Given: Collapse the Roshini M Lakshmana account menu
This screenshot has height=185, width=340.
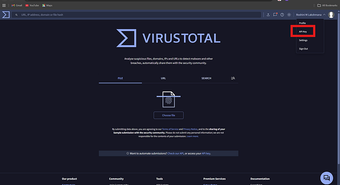Looking at the screenshot, I should pos(311,15).
